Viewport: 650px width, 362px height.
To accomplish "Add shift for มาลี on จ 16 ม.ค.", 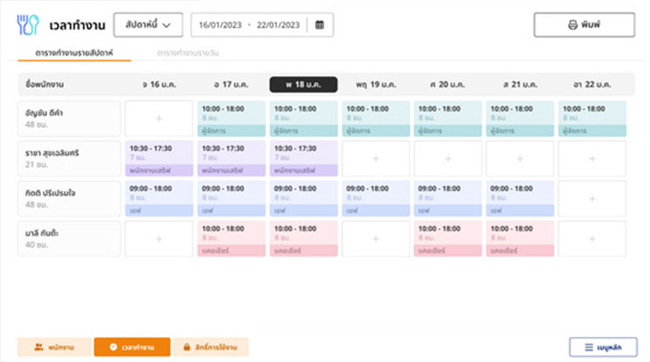I will [159, 239].
